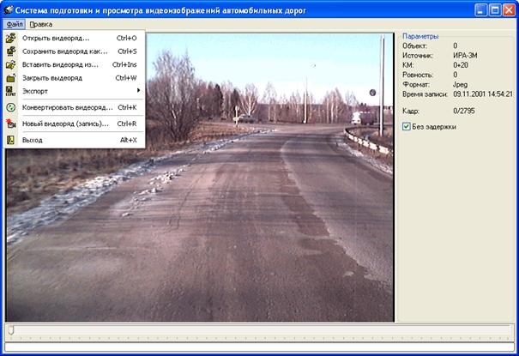The image size is (519, 356).
Task: Click the Закрыть видеоряд icon
Action: [x=10, y=77]
